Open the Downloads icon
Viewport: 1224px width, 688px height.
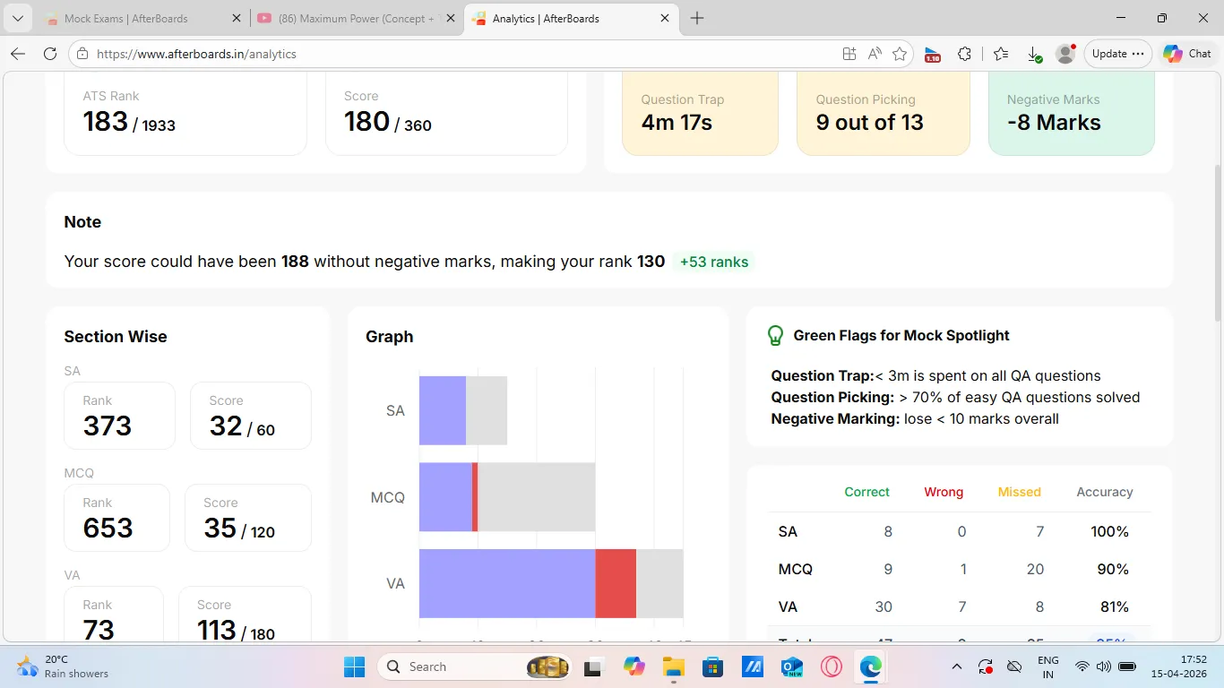(x=1033, y=54)
